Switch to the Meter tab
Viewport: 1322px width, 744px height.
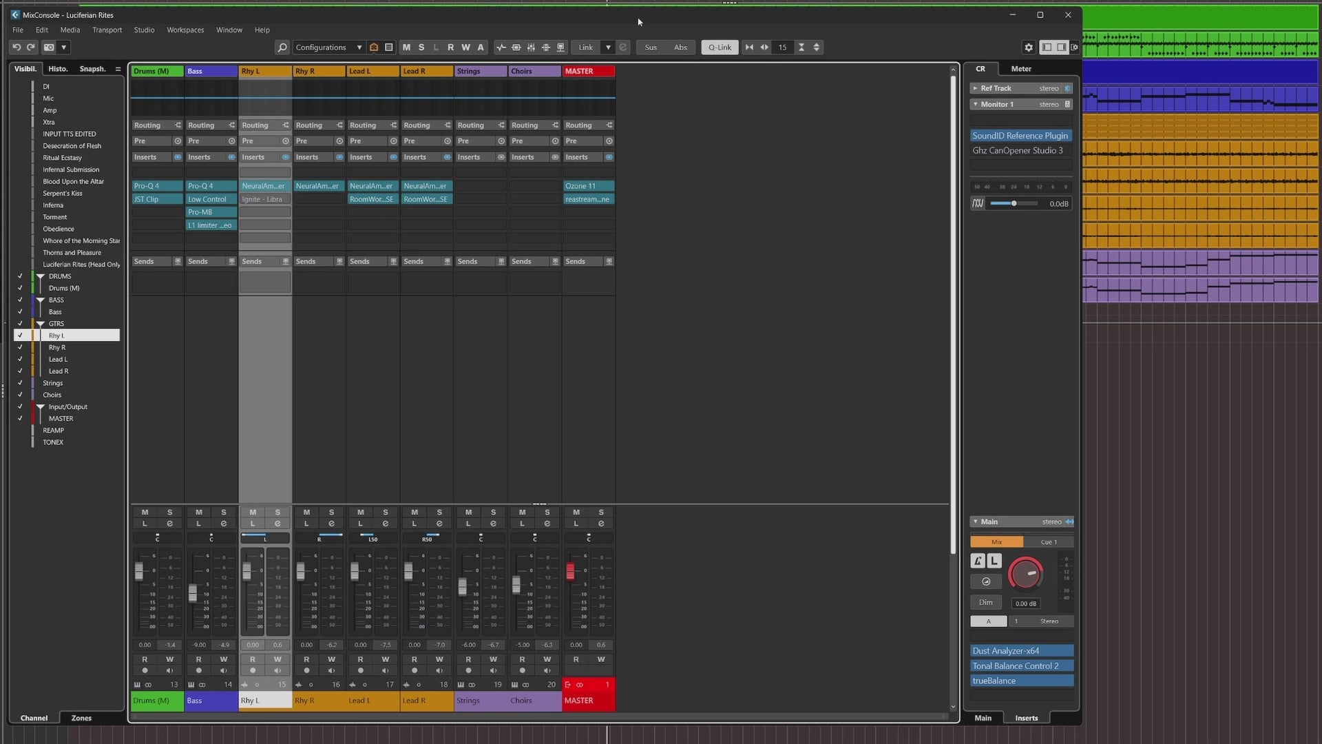click(x=1020, y=68)
